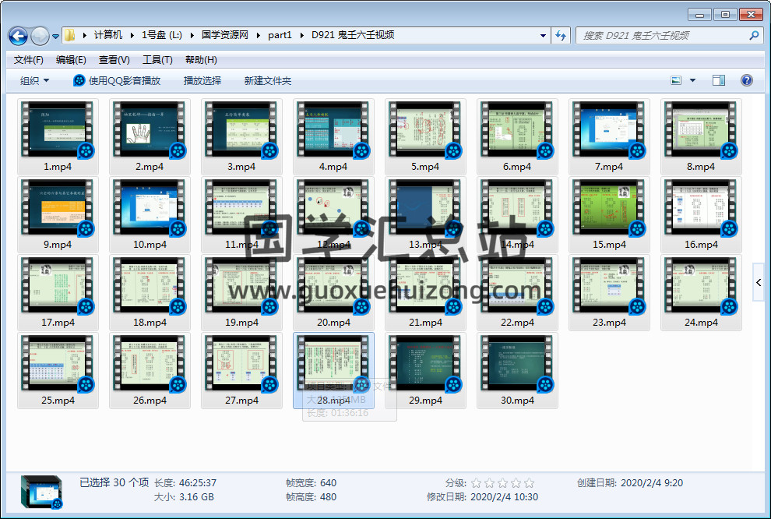Viewport: 771px width, 519px height.
Task: Select video file 4.mp4
Action: [333, 136]
